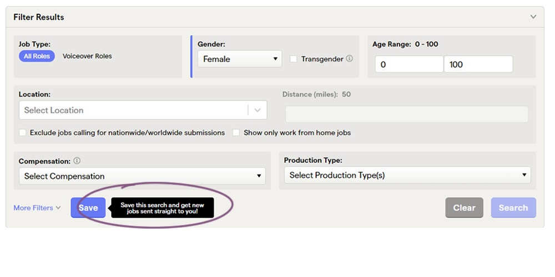The width and height of the screenshot is (555, 277).
Task: Open the Select Production Type(s) dropdown
Action: tap(407, 175)
